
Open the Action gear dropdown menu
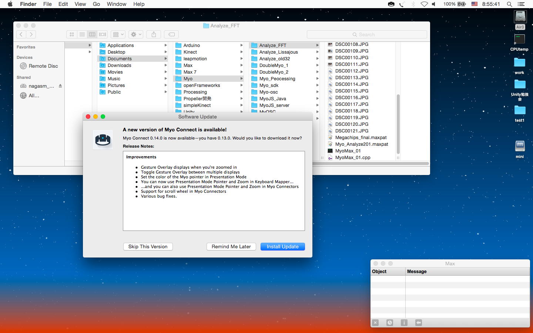pyautogui.click(x=136, y=34)
